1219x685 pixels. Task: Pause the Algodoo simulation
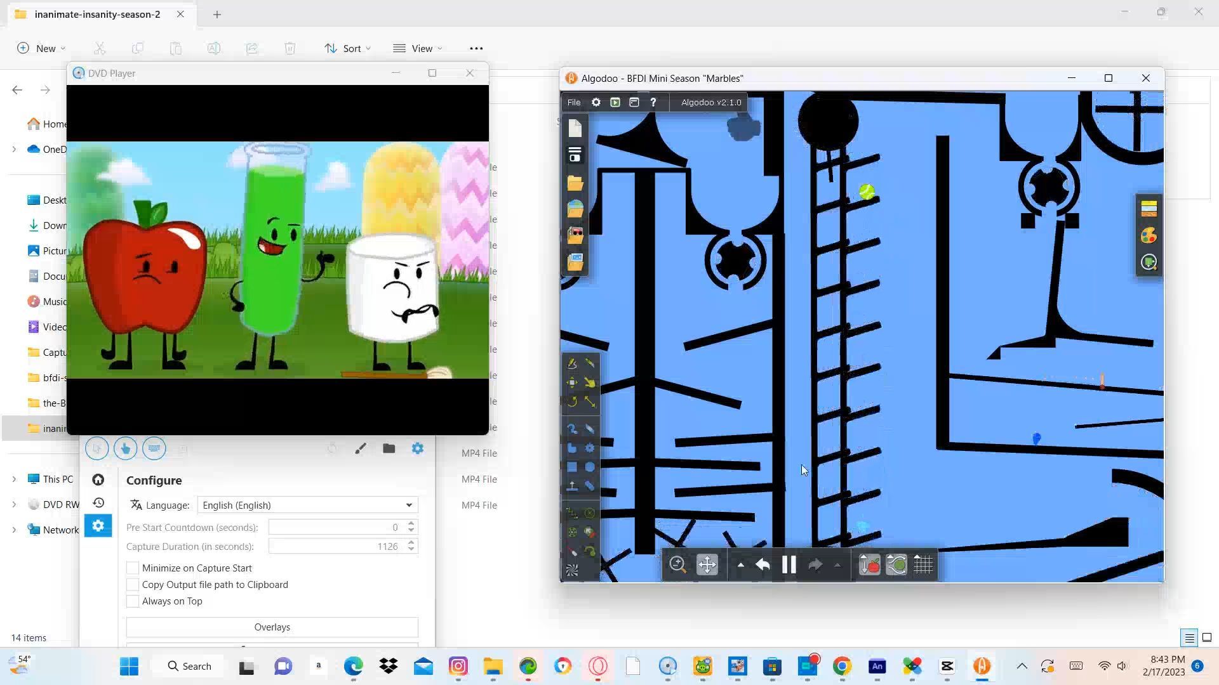789,564
